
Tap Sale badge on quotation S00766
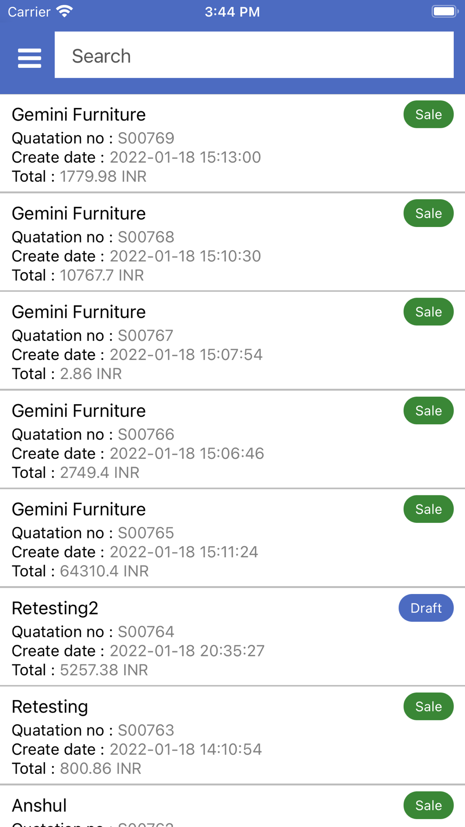[428, 411]
